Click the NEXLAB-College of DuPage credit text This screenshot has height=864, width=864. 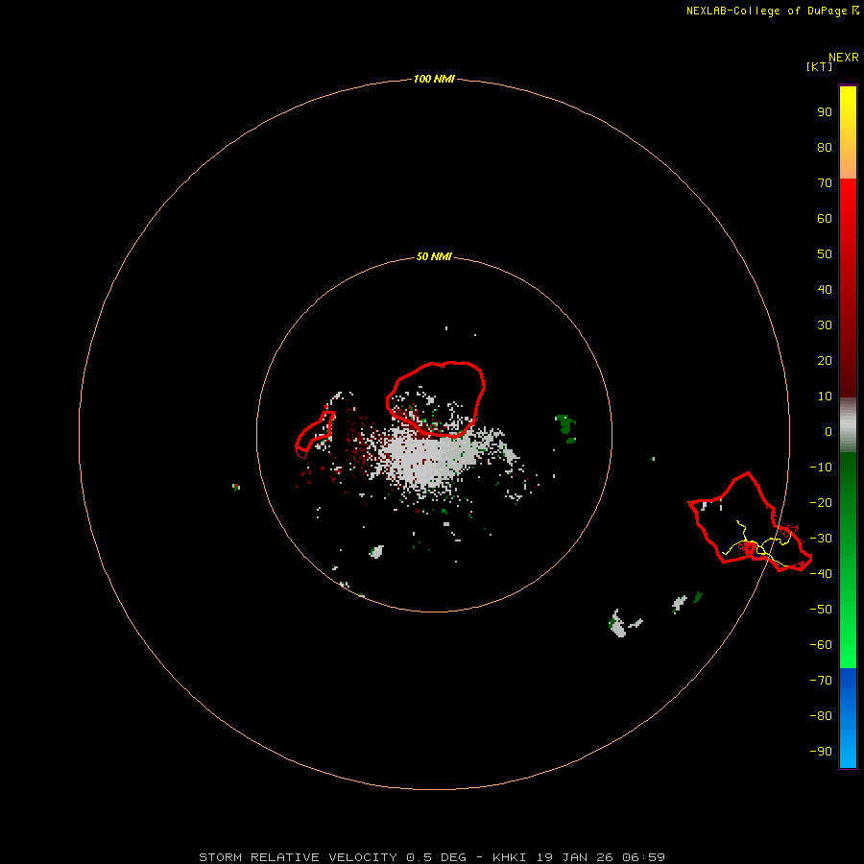(x=773, y=11)
